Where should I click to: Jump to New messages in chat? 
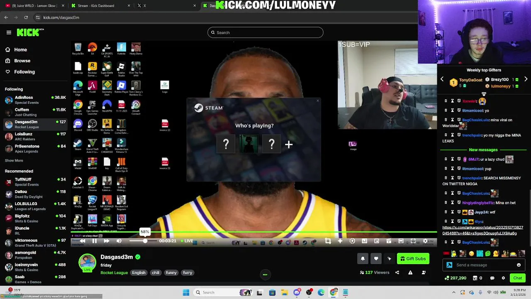[x=483, y=150]
